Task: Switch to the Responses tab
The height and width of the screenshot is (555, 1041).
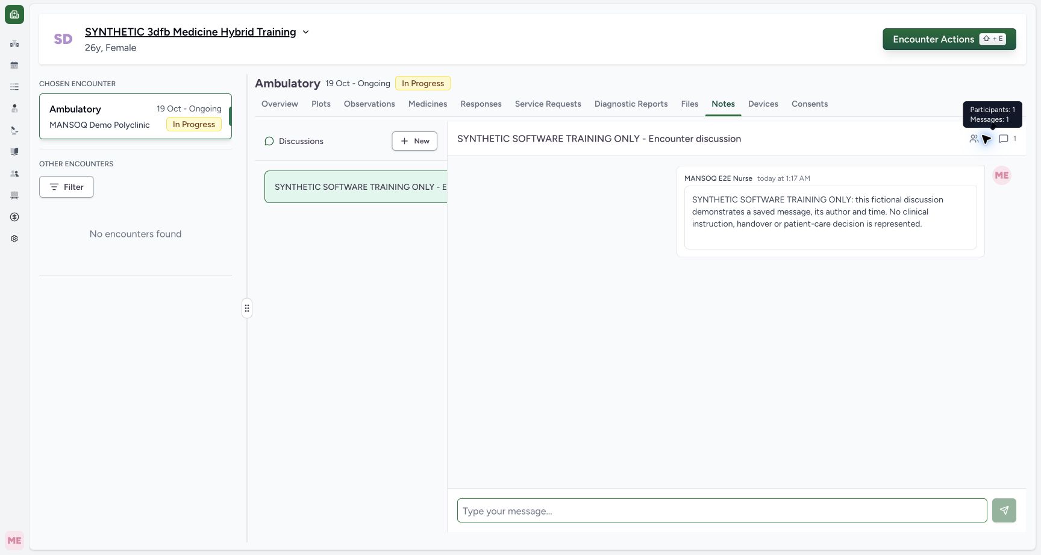Action: [481, 104]
